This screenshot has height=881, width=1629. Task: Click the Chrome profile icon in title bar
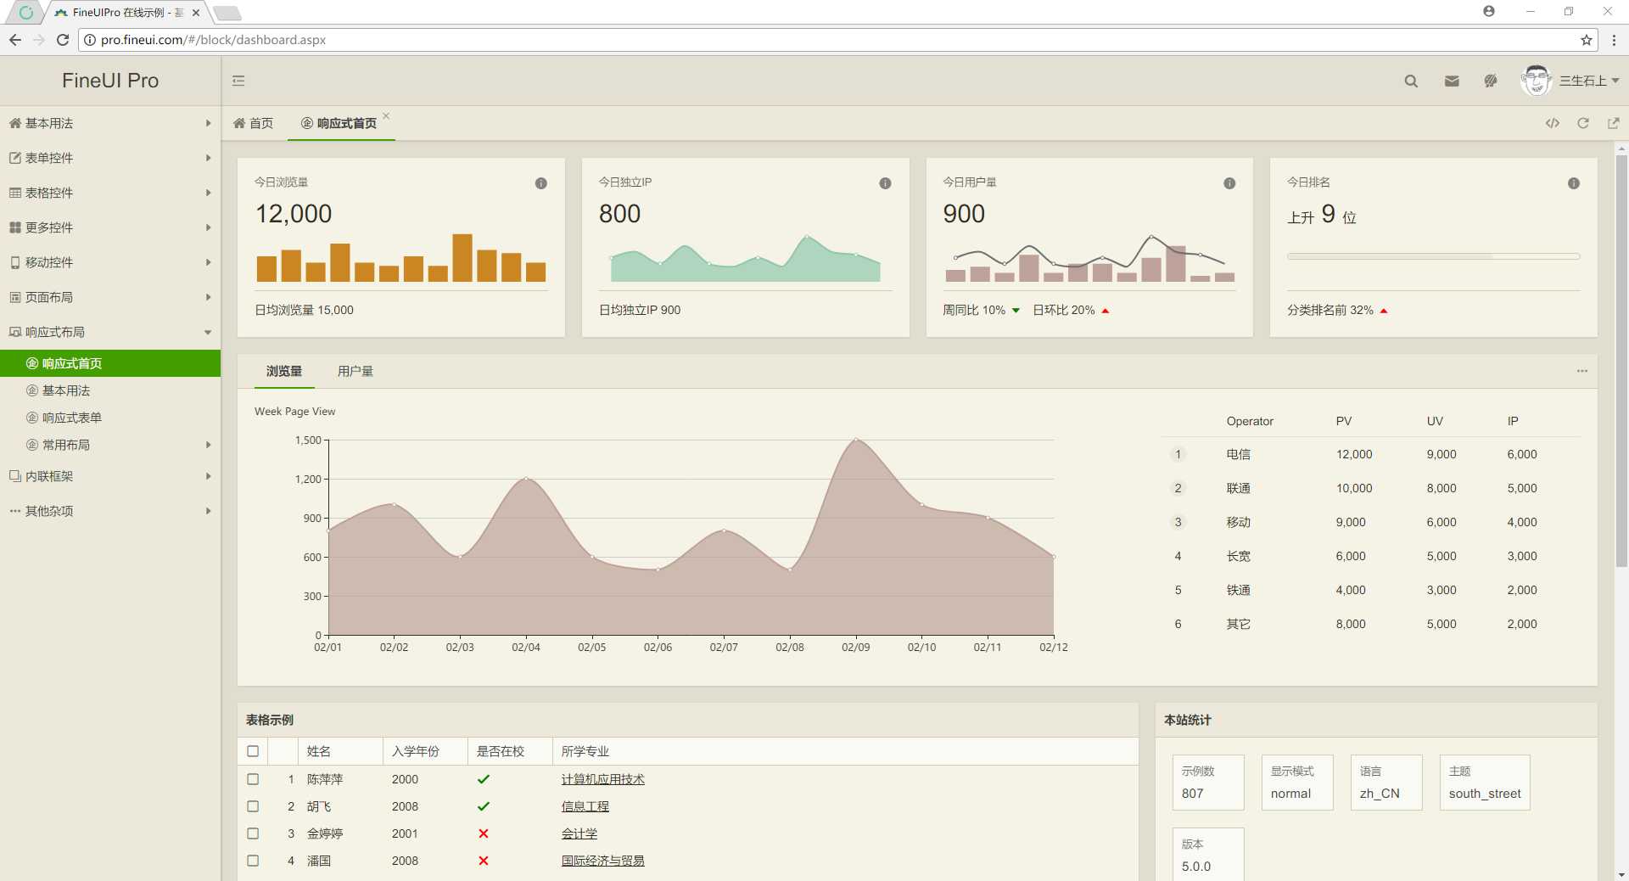pos(1489,11)
